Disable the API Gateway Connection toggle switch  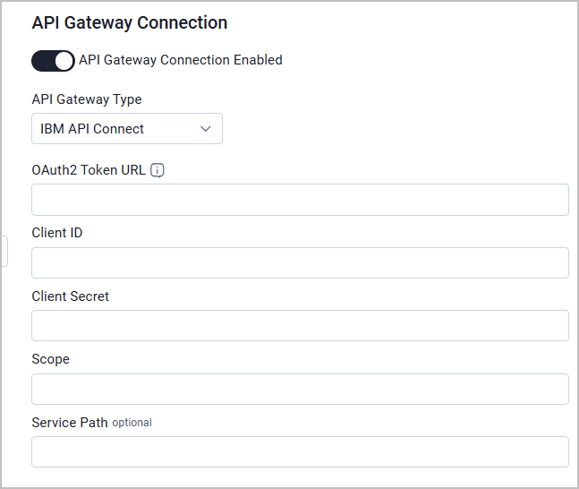coord(53,61)
